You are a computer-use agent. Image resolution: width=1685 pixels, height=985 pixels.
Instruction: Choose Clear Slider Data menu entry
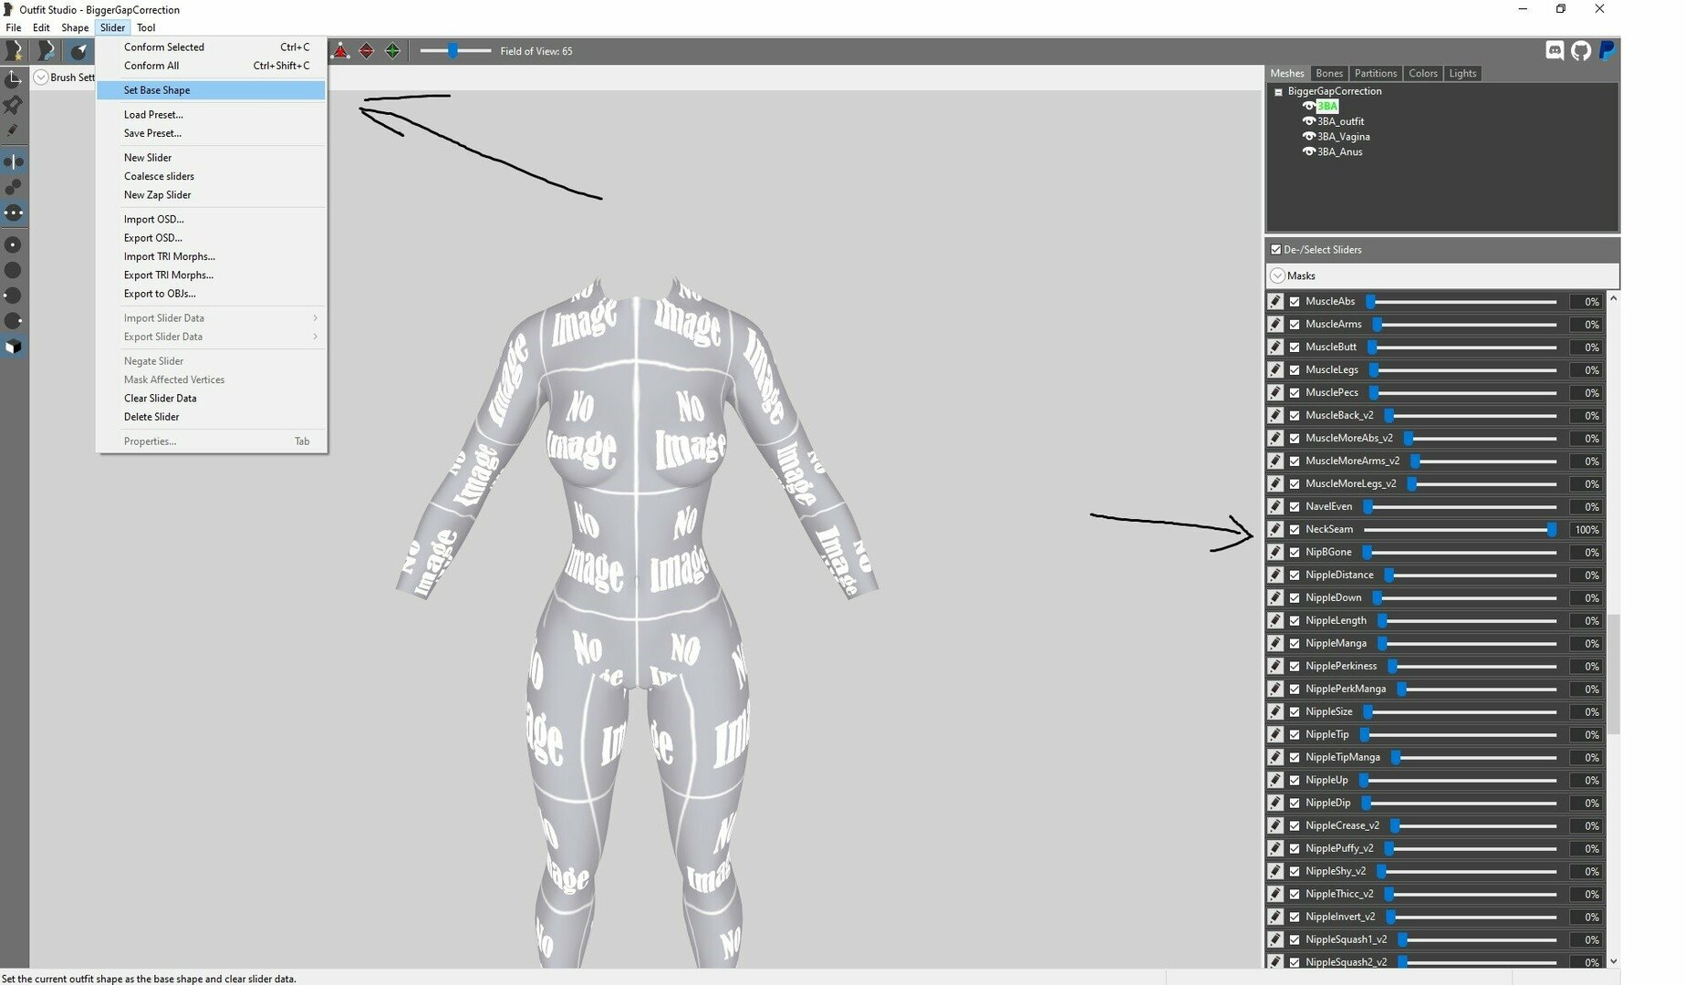click(x=212, y=399)
